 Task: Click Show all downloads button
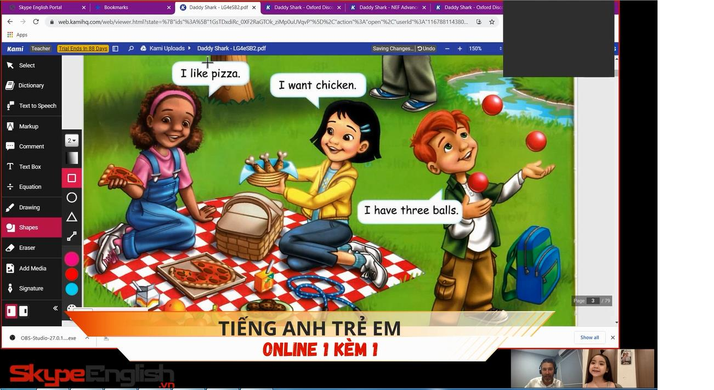(x=590, y=337)
